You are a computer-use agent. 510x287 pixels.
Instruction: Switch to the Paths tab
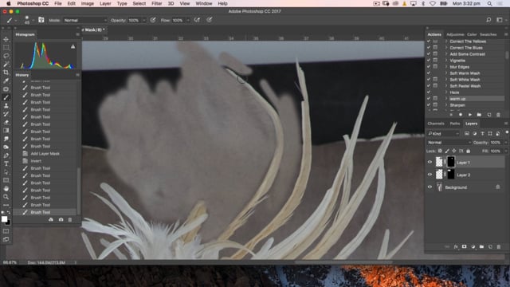click(455, 124)
